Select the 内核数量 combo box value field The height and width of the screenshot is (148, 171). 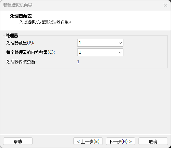coord(100,52)
